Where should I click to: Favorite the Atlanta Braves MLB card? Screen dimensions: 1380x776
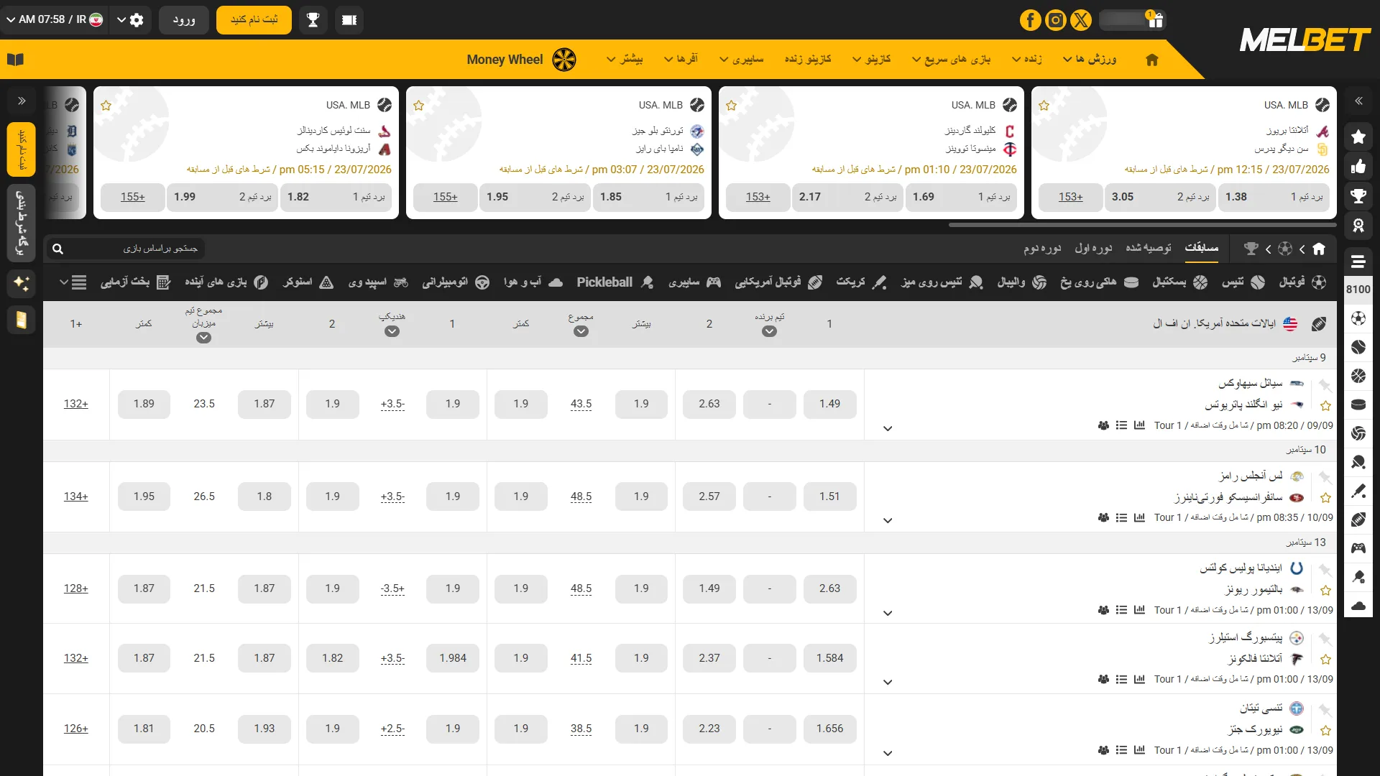pyautogui.click(x=1044, y=106)
